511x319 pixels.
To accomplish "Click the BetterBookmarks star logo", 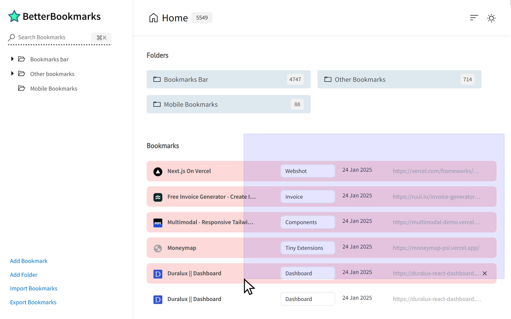I will pyautogui.click(x=14, y=16).
